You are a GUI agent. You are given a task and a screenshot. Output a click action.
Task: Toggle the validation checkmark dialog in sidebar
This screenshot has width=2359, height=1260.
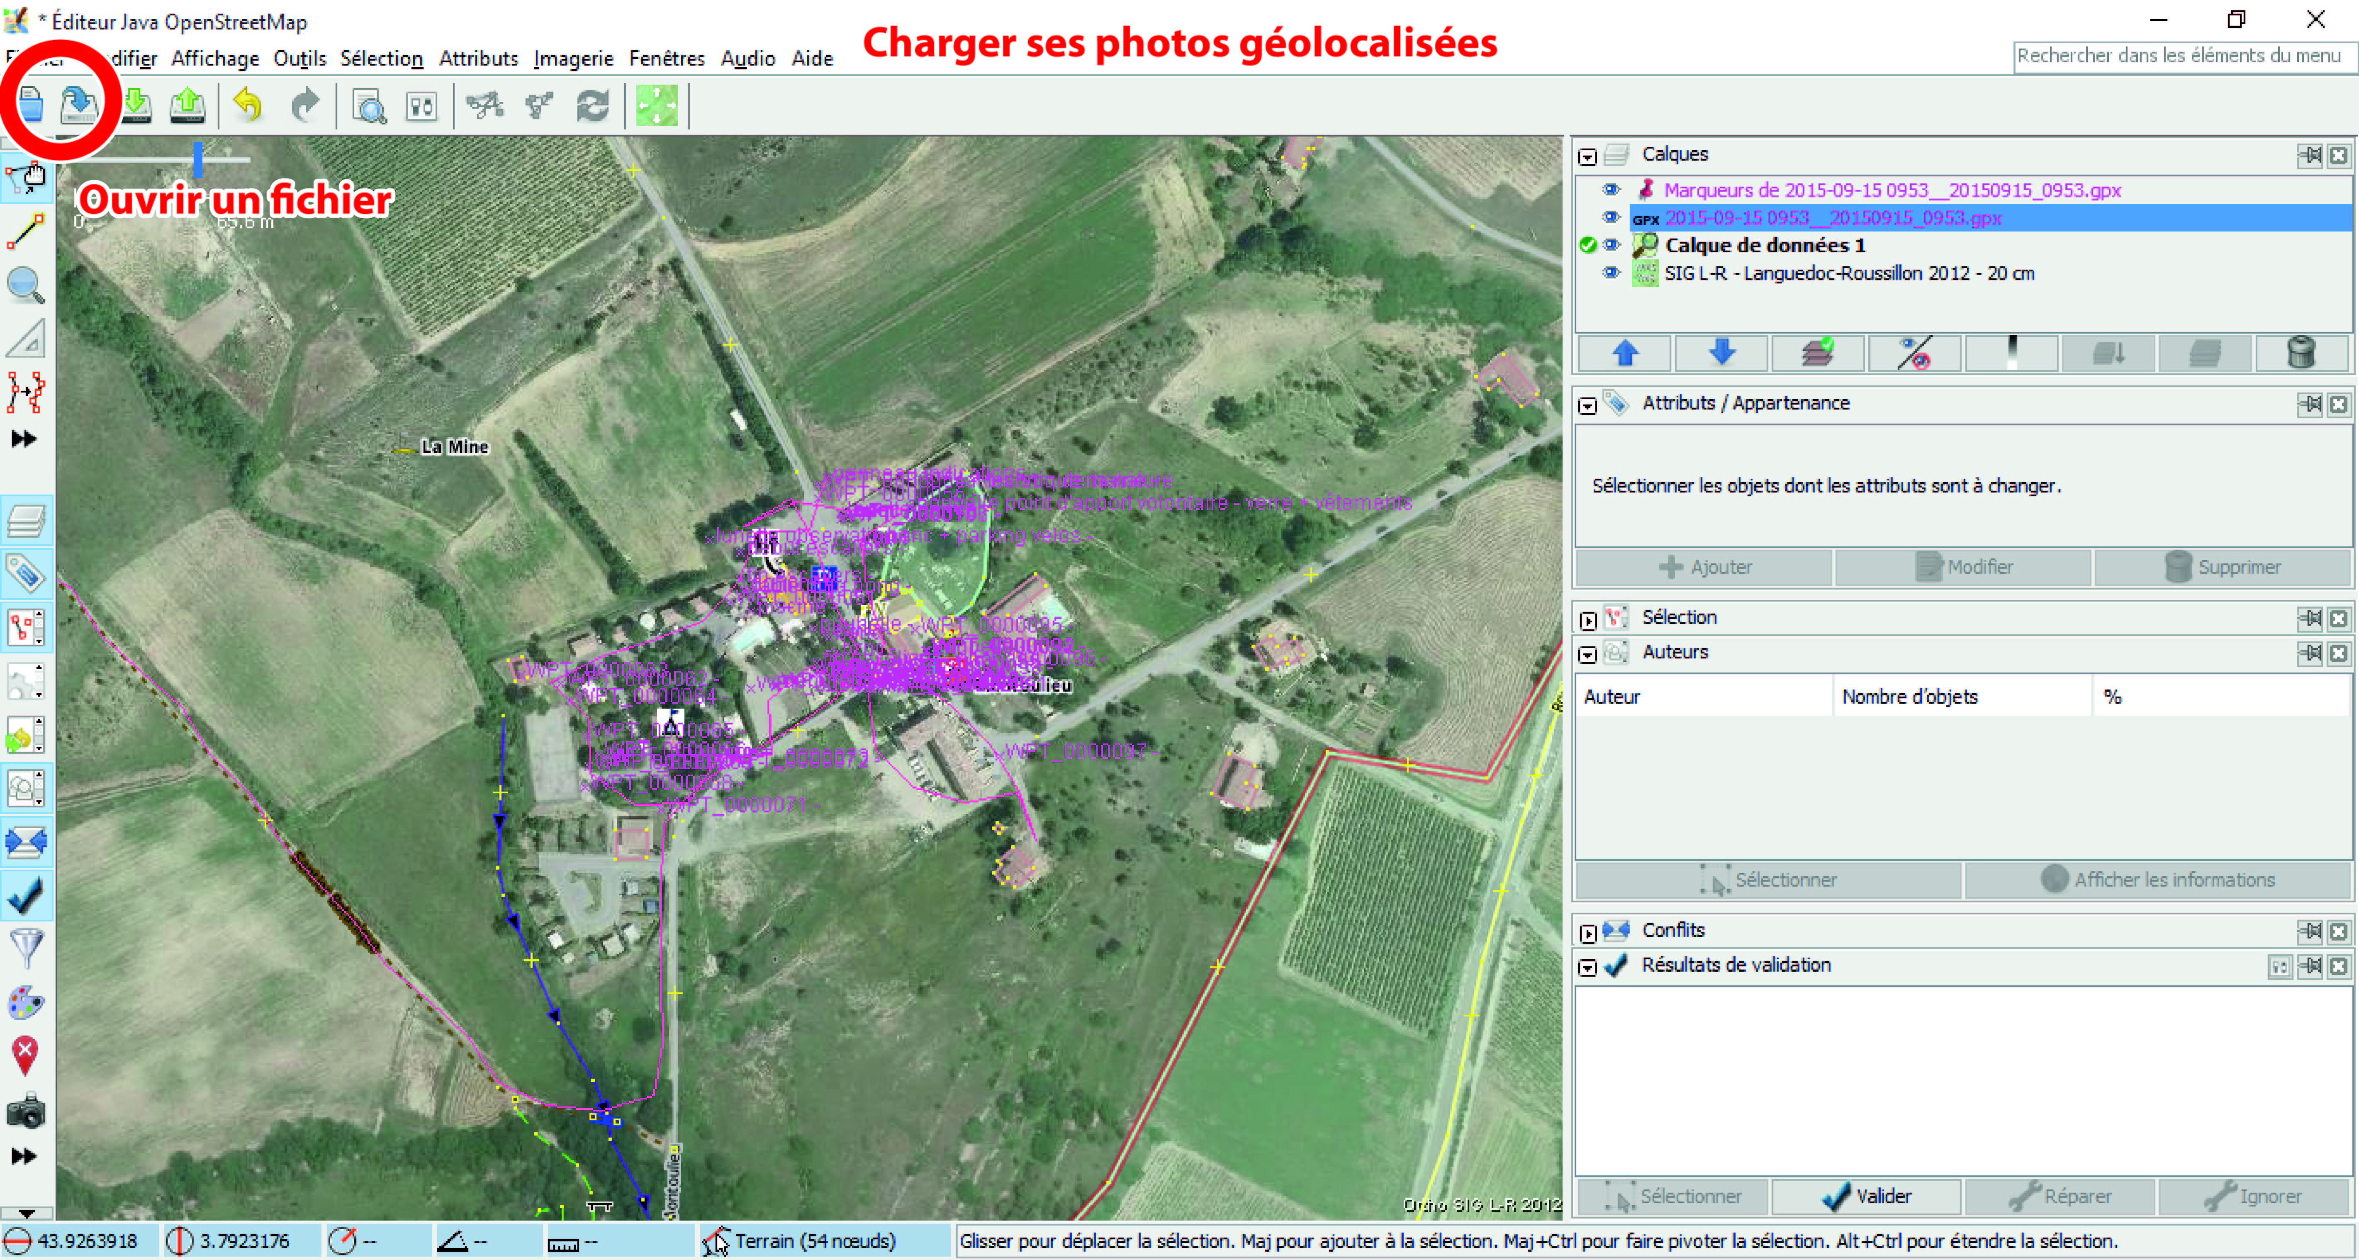26,896
